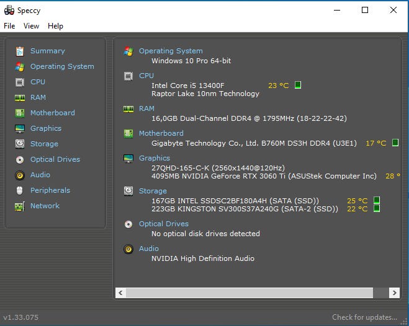This screenshot has width=409, height=326.
Task: Click the RAM module icon in sidebar
Action: point(20,98)
